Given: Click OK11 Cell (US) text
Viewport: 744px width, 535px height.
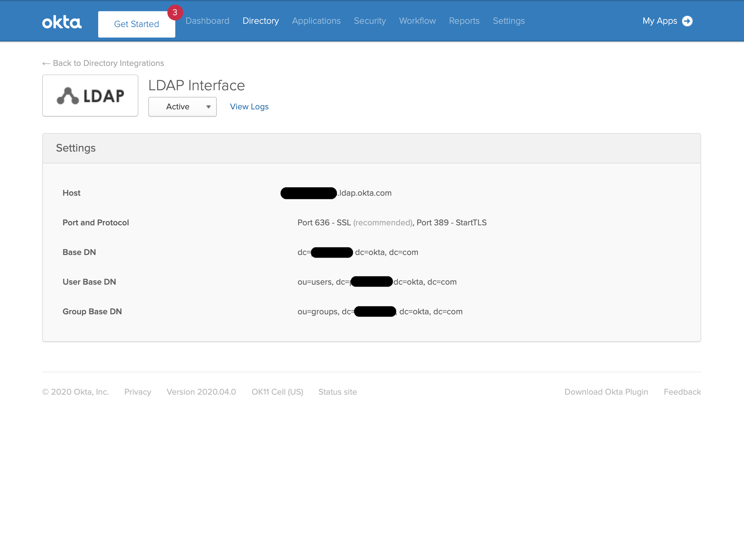Looking at the screenshot, I should coord(277,392).
